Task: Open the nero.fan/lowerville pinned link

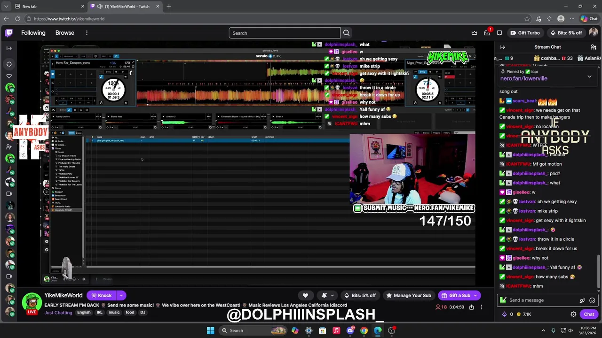Action: coord(523,79)
